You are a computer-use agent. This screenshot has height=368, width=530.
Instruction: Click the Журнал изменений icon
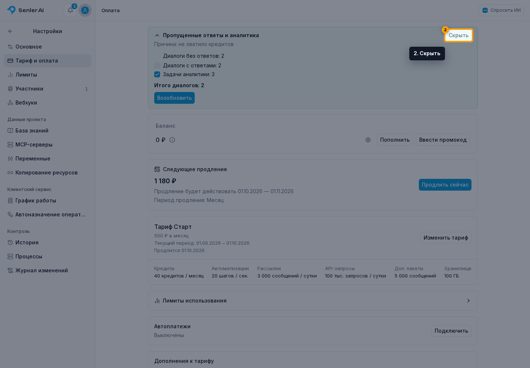click(10, 270)
